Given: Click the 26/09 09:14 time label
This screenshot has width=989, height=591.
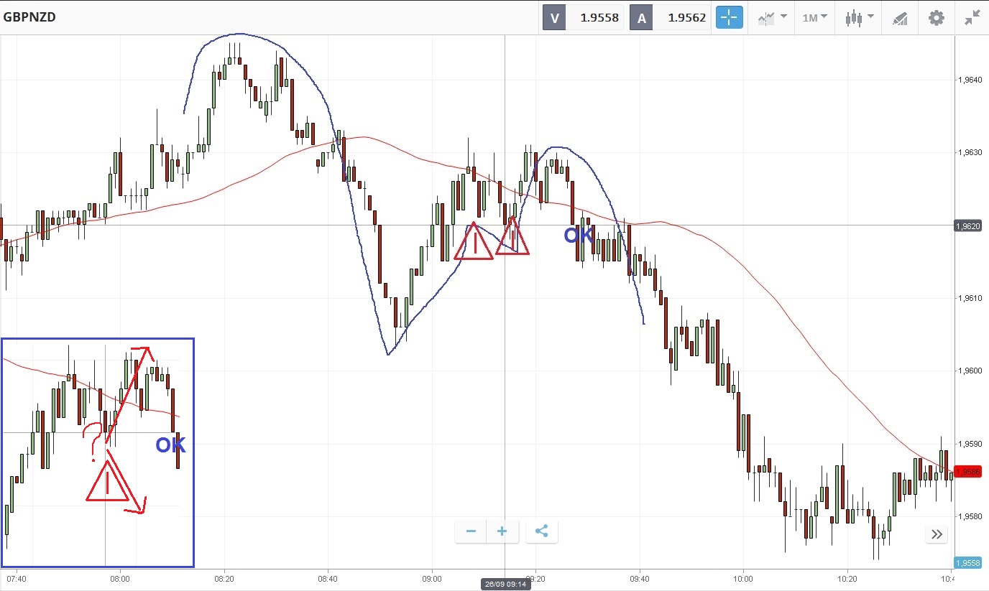Looking at the screenshot, I should tap(505, 583).
